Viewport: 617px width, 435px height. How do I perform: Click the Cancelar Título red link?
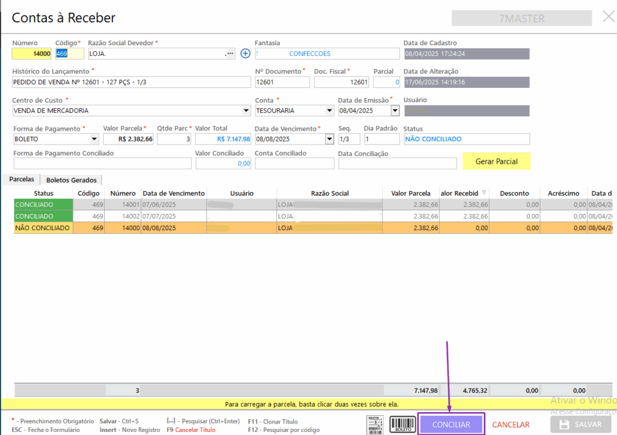pos(195,430)
